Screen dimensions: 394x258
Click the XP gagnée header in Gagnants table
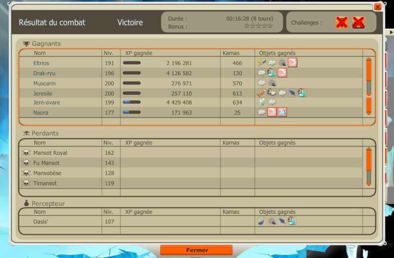coord(139,53)
